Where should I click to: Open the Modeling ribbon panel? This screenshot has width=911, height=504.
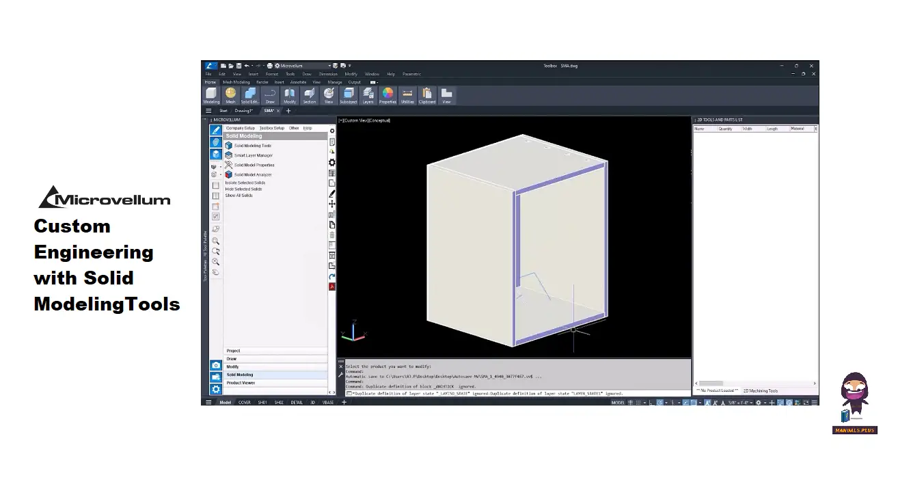[x=211, y=96]
